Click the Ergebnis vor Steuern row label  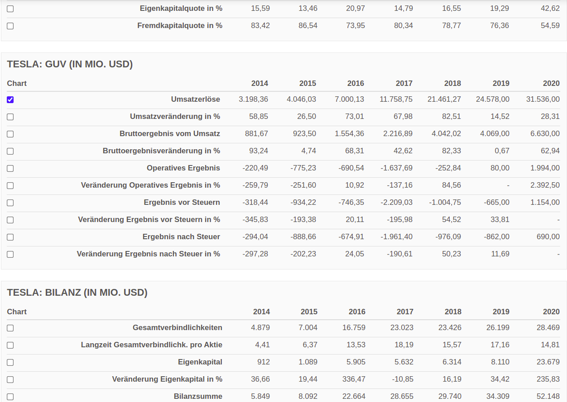(182, 202)
